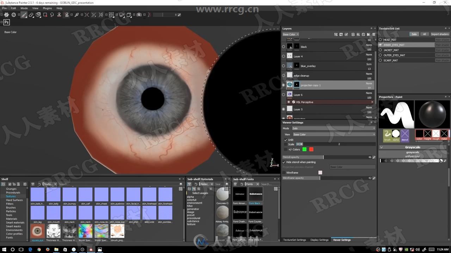Open the Base Color channel dropdown in Layers
Viewport: 451px width, 253px height.
(291, 34)
